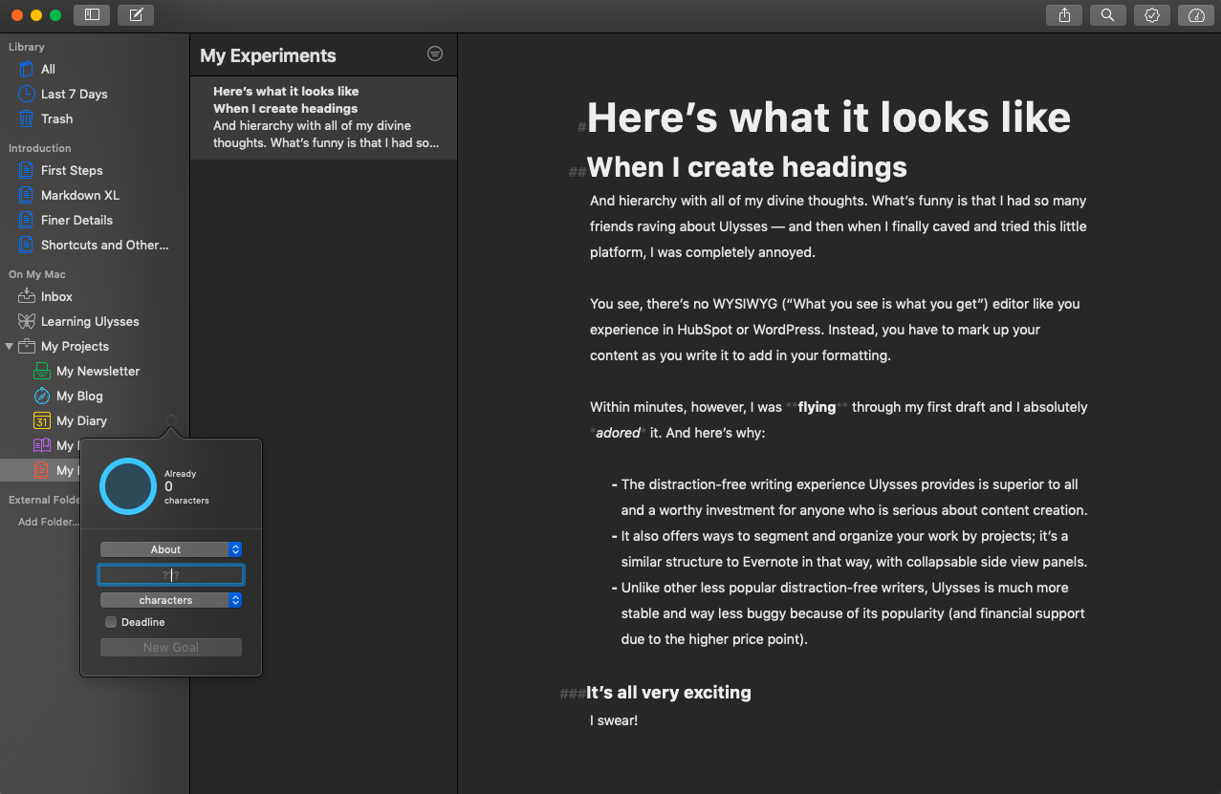Viewport: 1221px width, 794px height.
Task: Click the All library icon
Action: click(26, 69)
